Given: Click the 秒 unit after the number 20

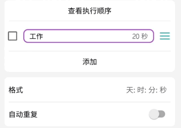Looking at the screenshot, I should (145, 36).
